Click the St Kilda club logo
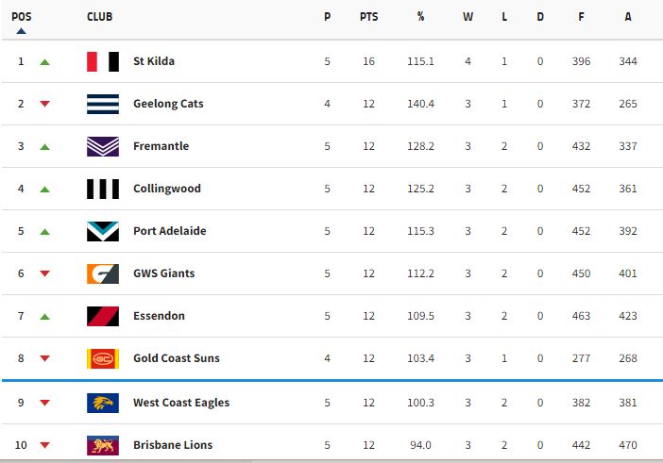This screenshot has height=463, width=663. 102,61
